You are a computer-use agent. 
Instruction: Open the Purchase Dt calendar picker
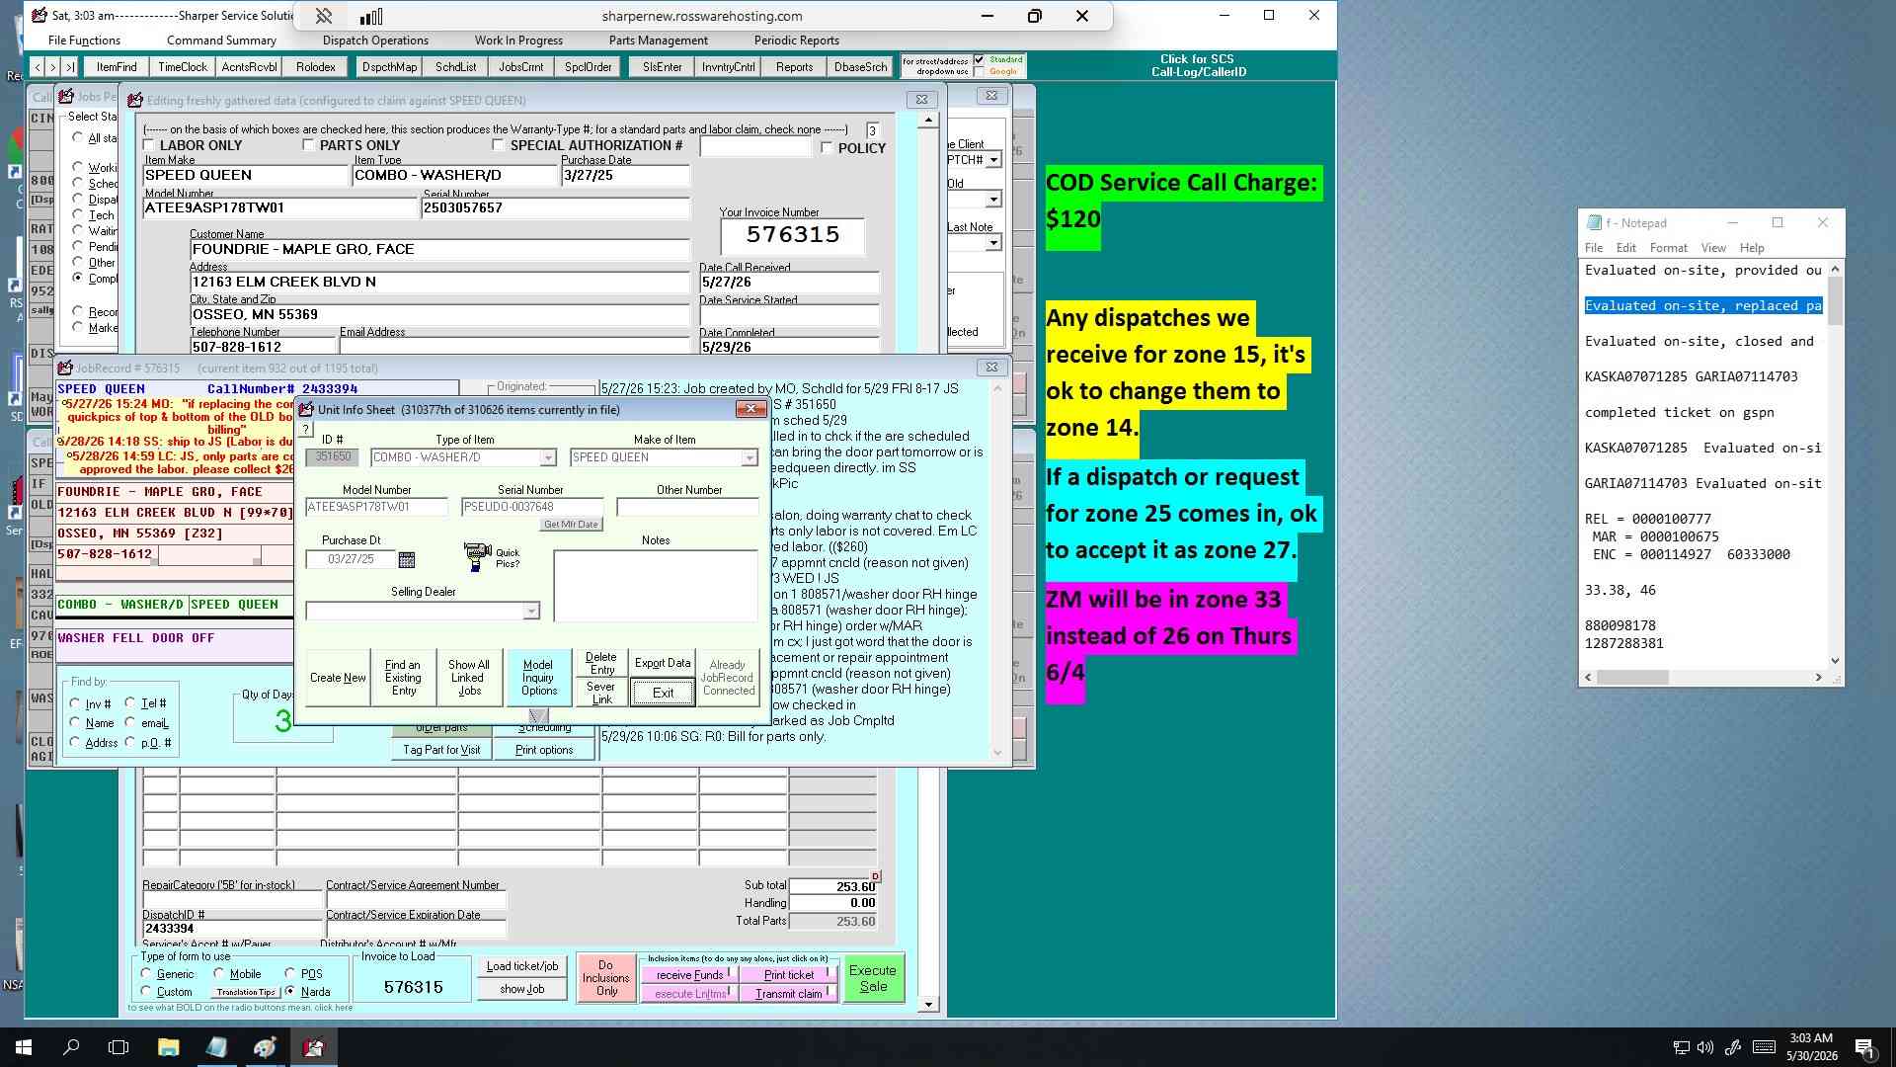[x=406, y=560]
